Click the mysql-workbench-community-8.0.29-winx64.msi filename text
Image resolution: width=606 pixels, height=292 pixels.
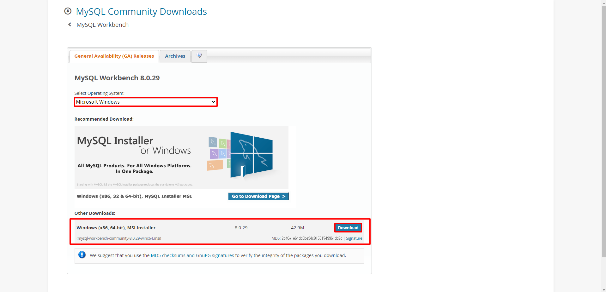tap(119, 238)
